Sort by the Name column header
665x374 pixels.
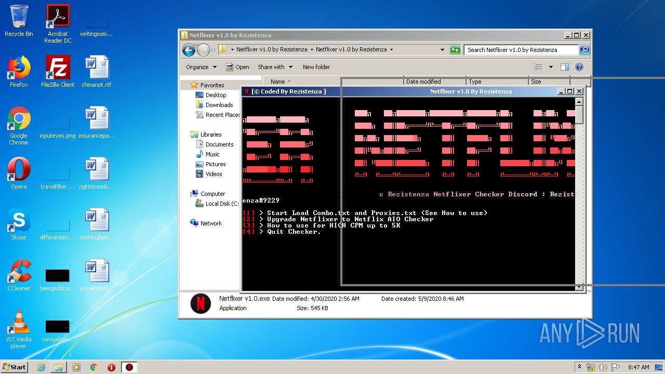click(x=334, y=82)
